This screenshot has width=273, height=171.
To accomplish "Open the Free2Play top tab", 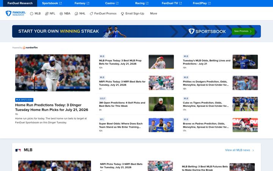I will 202,3.
